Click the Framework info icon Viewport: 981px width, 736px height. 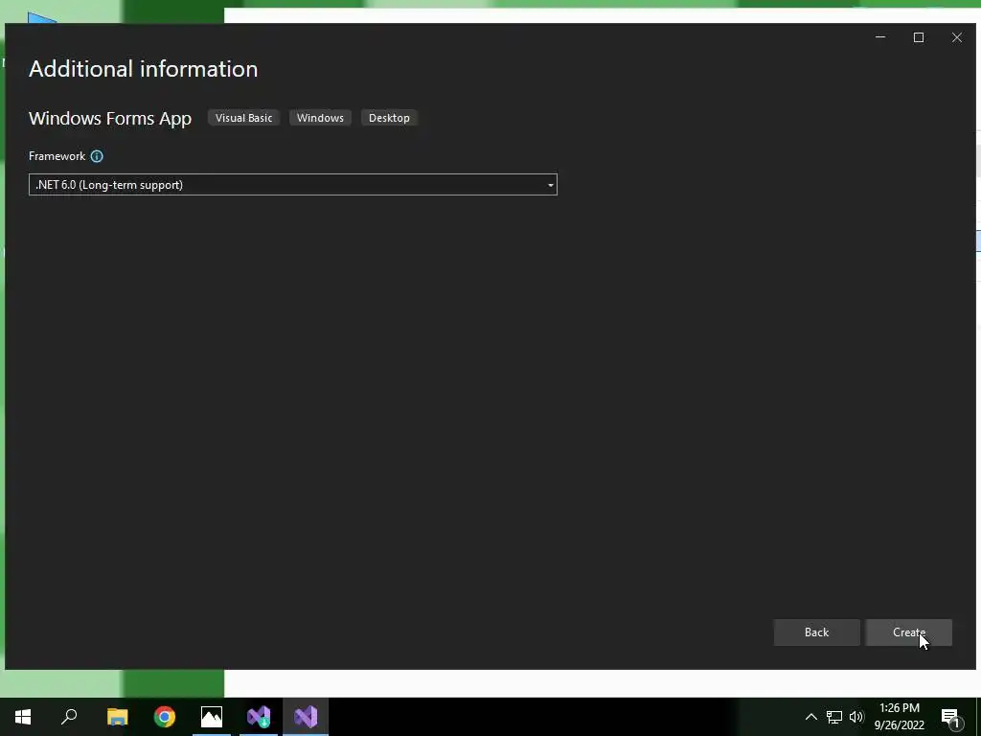(x=97, y=156)
